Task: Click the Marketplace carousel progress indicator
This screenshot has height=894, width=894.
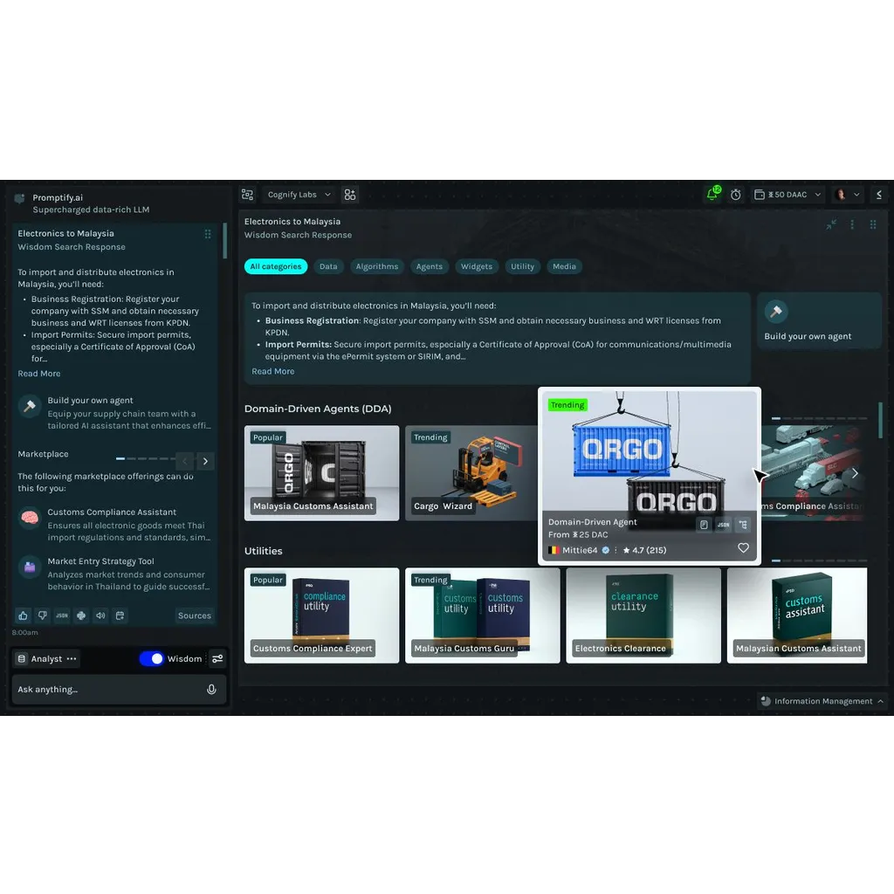Action: pos(144,458)
